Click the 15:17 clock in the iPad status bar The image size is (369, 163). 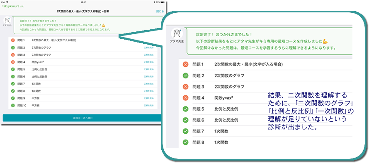click(x=83, y=2)
